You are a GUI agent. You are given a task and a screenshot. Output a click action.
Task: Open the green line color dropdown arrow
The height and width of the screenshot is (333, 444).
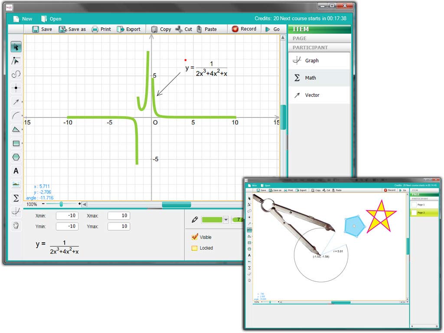225,220
